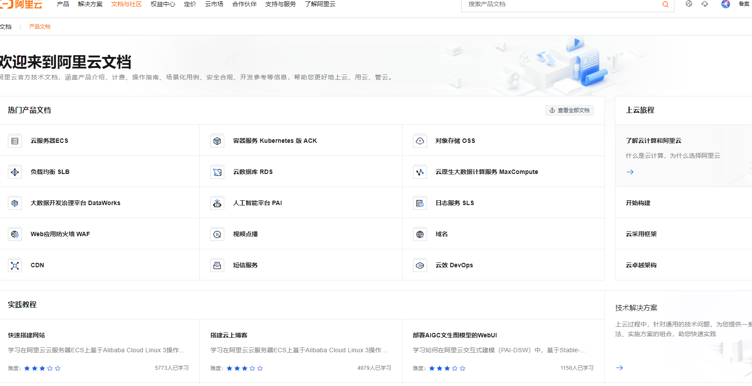Viewport: 752px width, 386px height.
Task: Click the Web应用防火墙 WAF icon
Action: click(x=15, y=234)
